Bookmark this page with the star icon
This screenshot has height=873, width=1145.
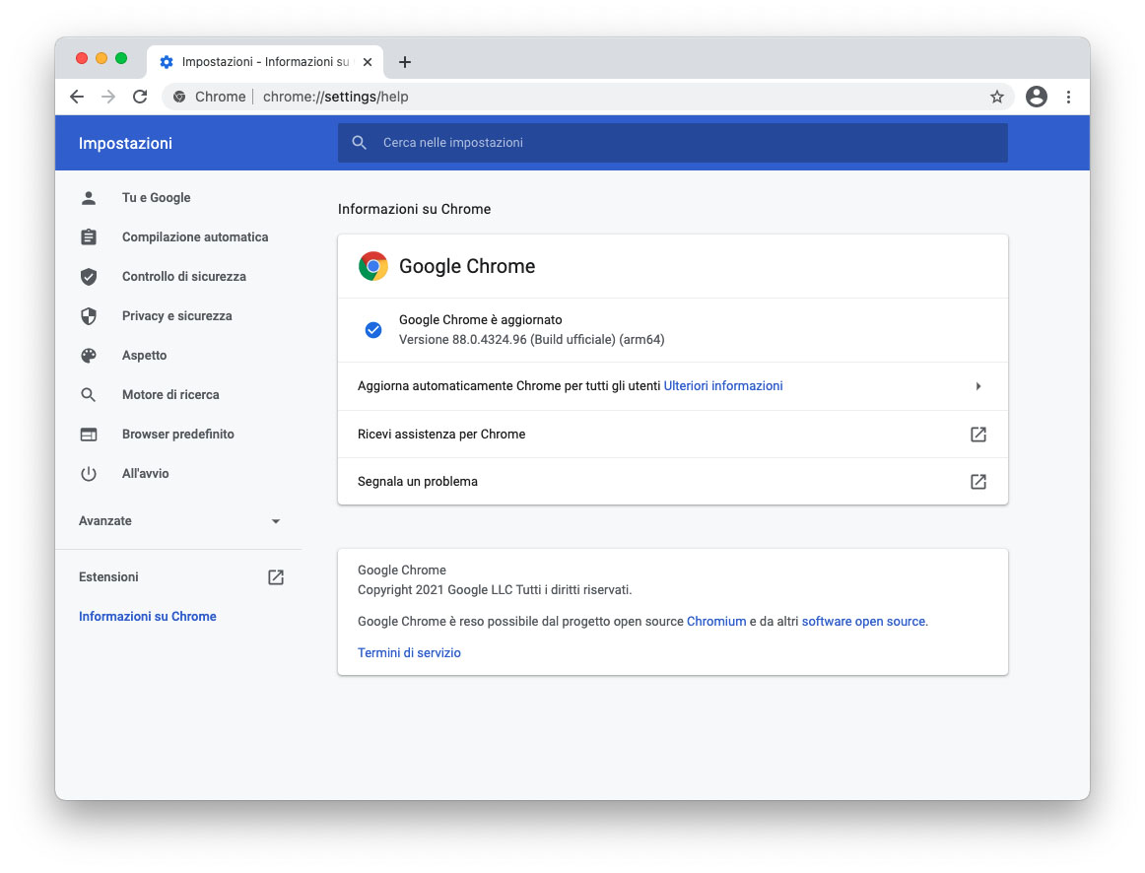click(x=996, y=97)
